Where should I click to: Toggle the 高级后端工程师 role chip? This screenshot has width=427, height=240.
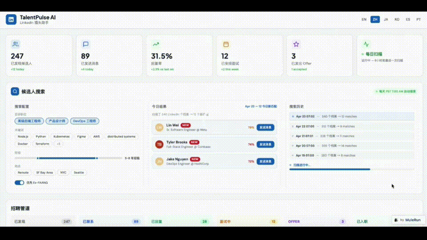click(x=29, y=121)
